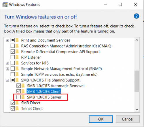144x127 pixels.
Task: Expand Print and Document Services node
Action: pos(7,40)
